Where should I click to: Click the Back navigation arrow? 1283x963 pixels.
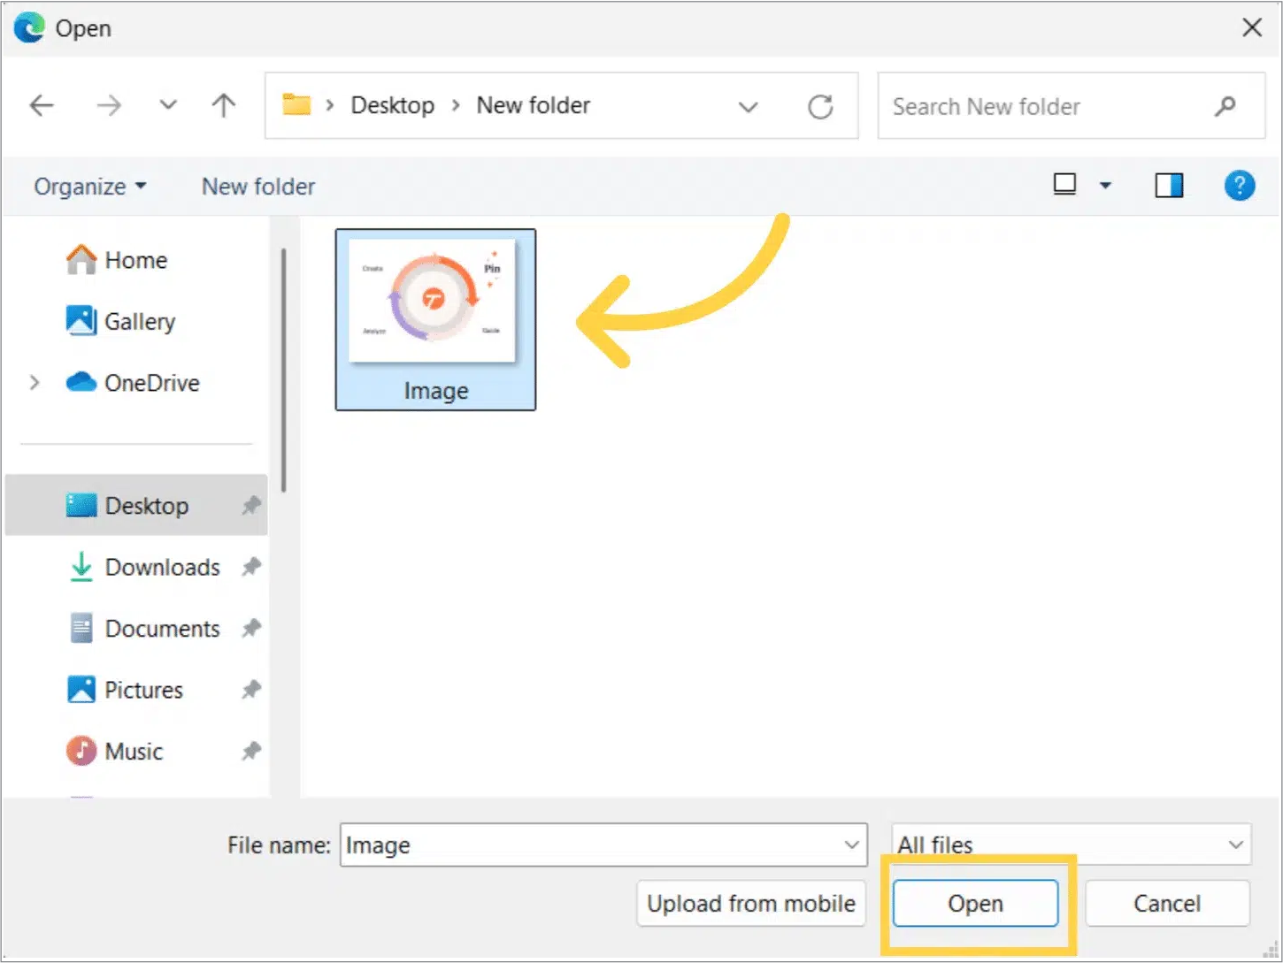coord(42,106)
